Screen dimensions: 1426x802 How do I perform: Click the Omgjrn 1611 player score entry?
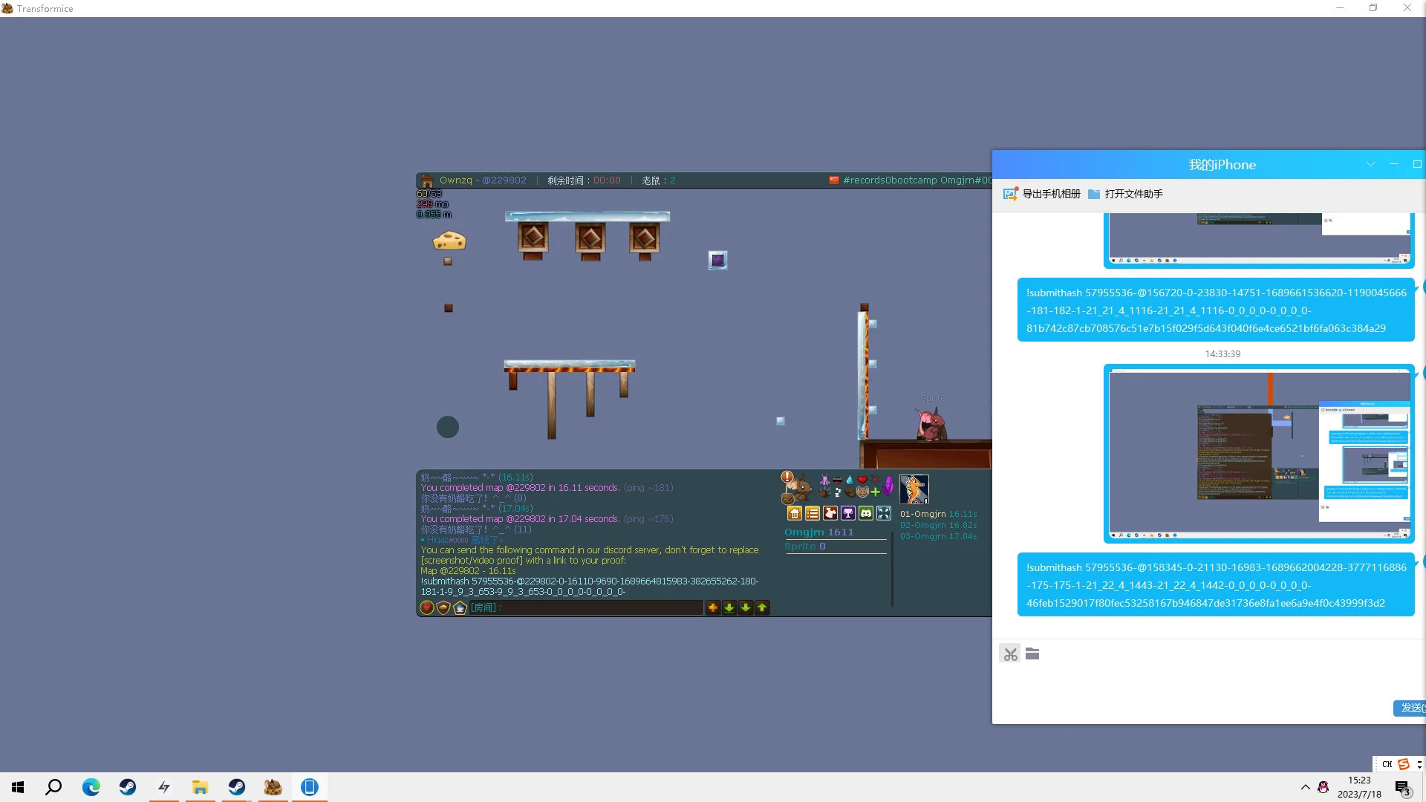tap(819, 532)
